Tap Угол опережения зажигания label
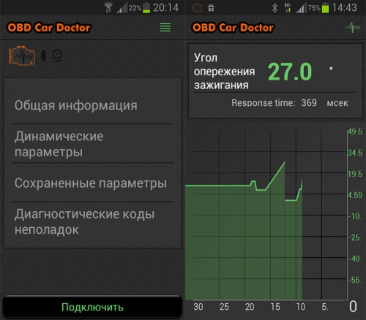This screenshot has height=320, width=366. click(x=224, y=72)
